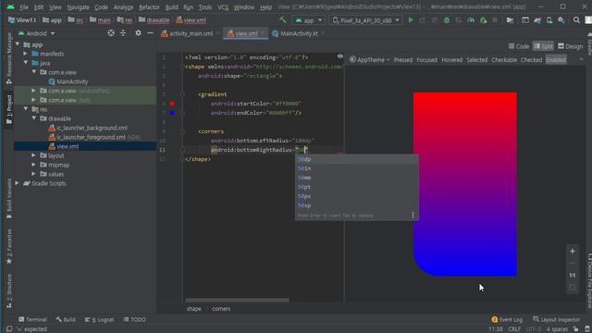
Task: Click shape in the breadcrumb bar
Action: [x=193, y=308]
